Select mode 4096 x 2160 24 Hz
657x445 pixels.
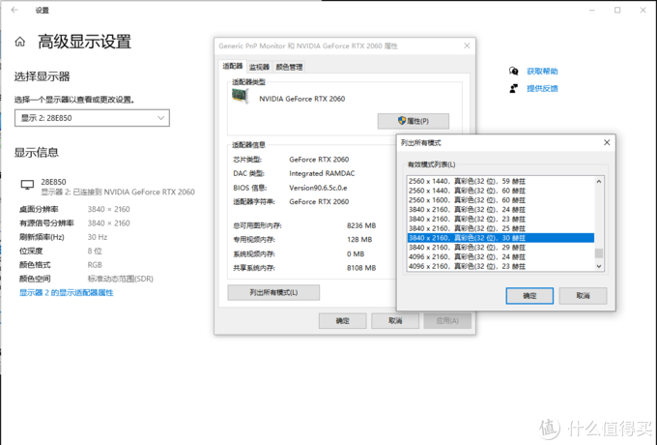click(x=500, y=256)
